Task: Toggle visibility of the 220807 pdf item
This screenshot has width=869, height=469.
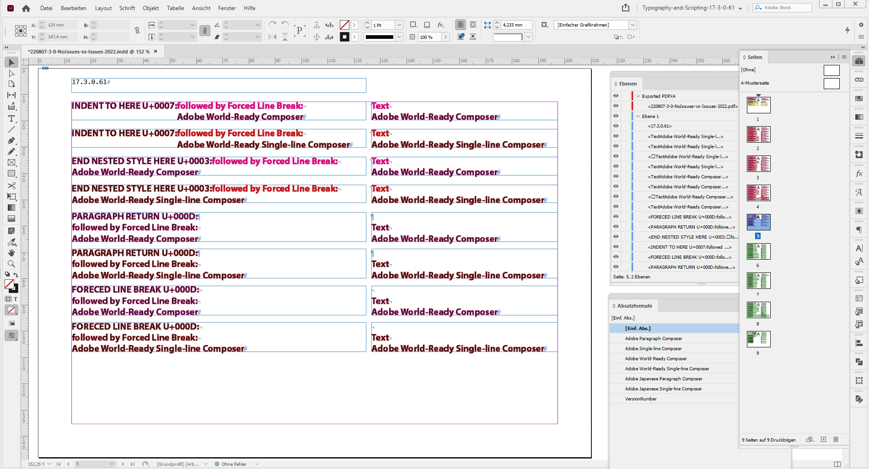Action: click(x=616, y=106)
